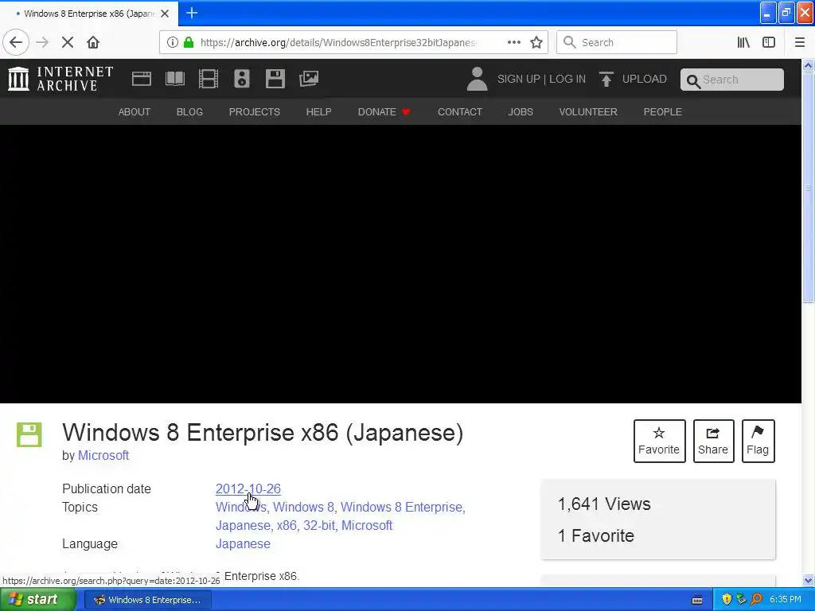Open the Web archive icon
Image resolution: width=815 pixels, height=611 pixels.
click(142, 79)
